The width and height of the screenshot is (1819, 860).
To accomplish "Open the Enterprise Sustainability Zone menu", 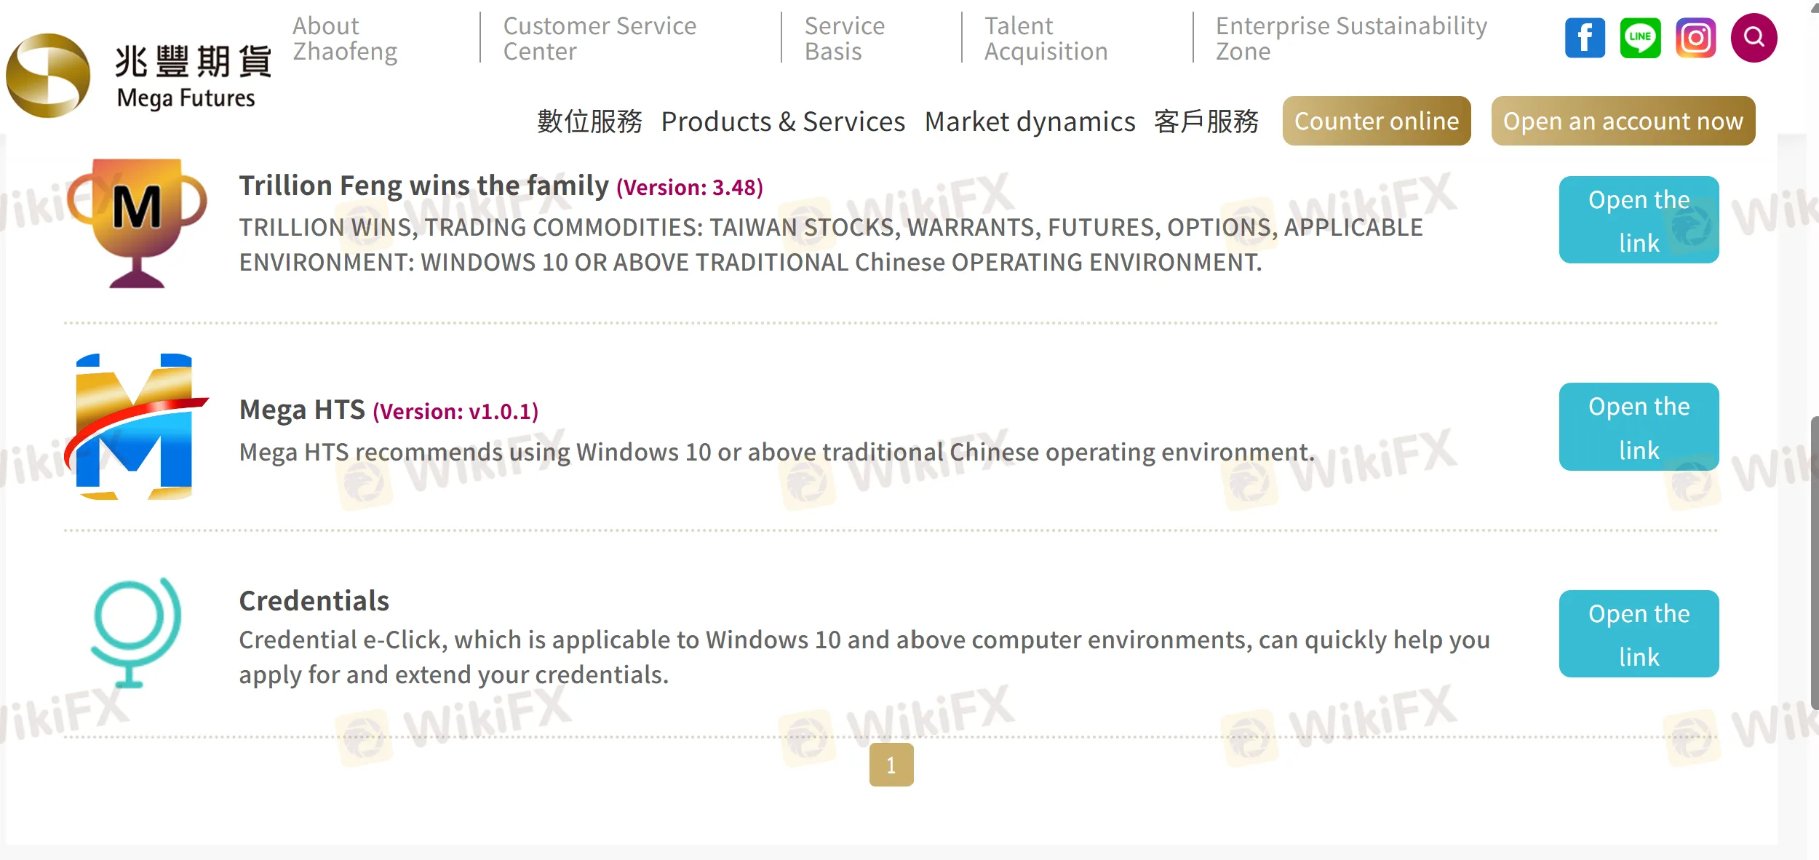I will tap(1351, 39).
